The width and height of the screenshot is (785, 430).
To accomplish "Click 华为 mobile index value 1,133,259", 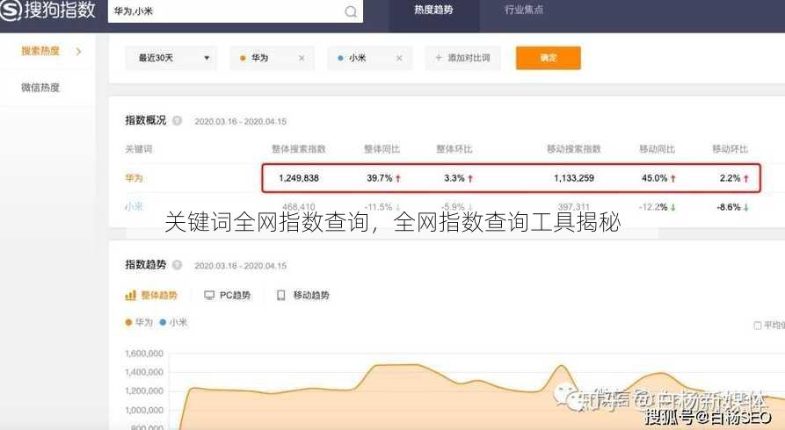I will pyautogui.click(x=574, y=178).
